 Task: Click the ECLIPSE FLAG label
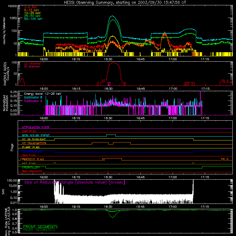32,151
